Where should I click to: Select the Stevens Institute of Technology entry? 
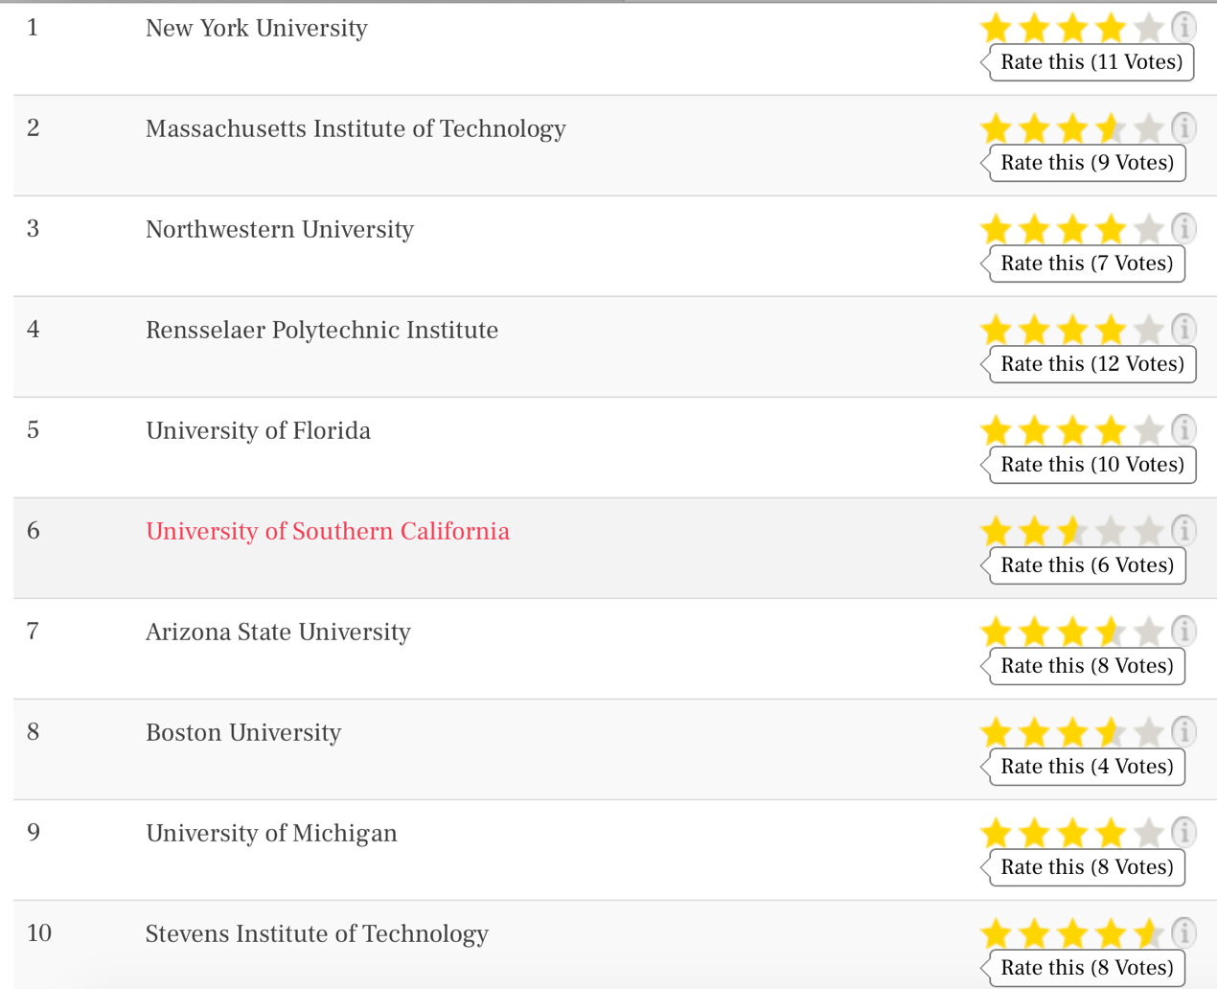[x=317, y=933]
